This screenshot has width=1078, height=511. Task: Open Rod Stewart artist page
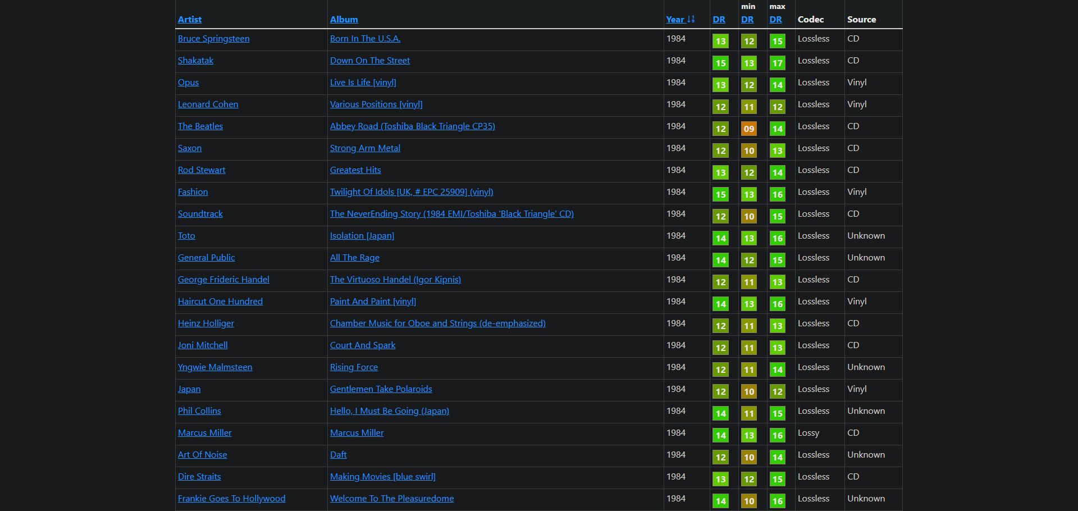click(202, 170)
